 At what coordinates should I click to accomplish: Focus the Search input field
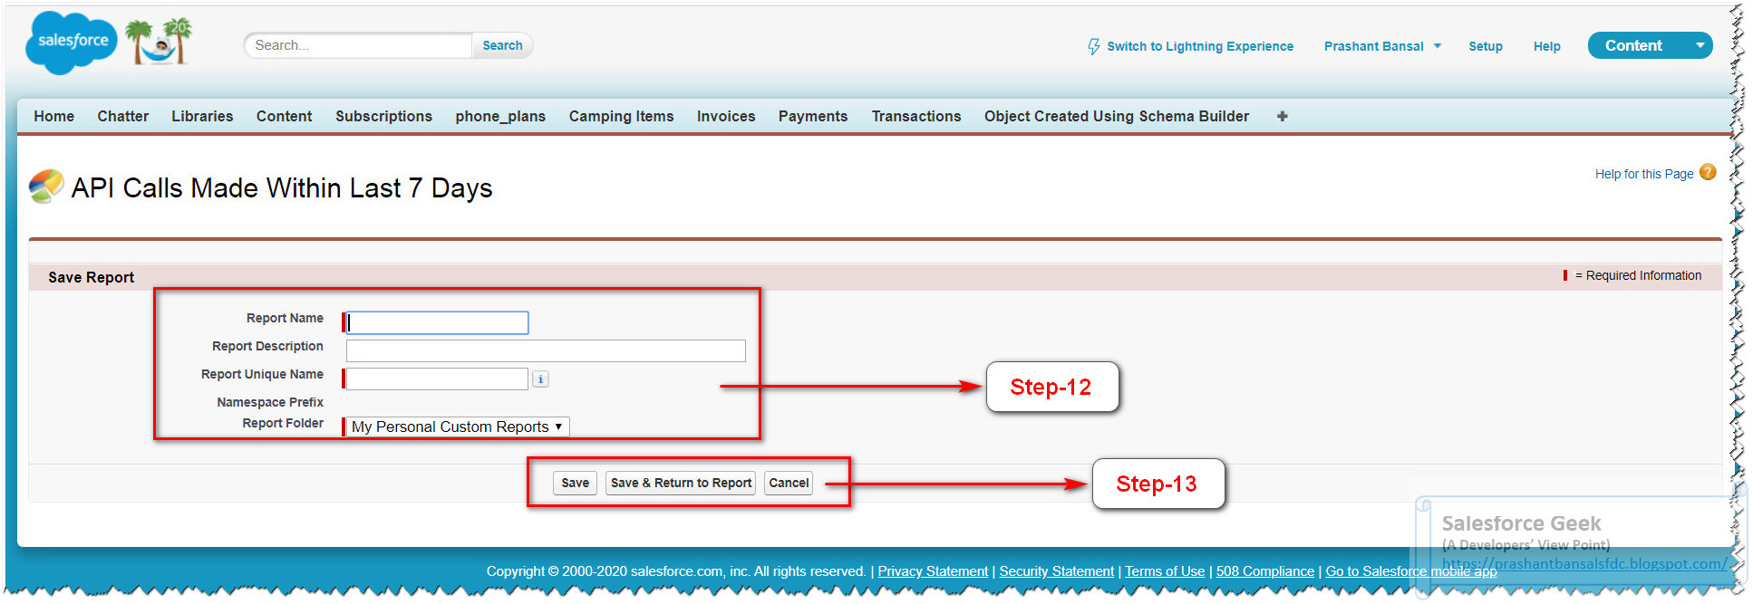pos(358,45)
